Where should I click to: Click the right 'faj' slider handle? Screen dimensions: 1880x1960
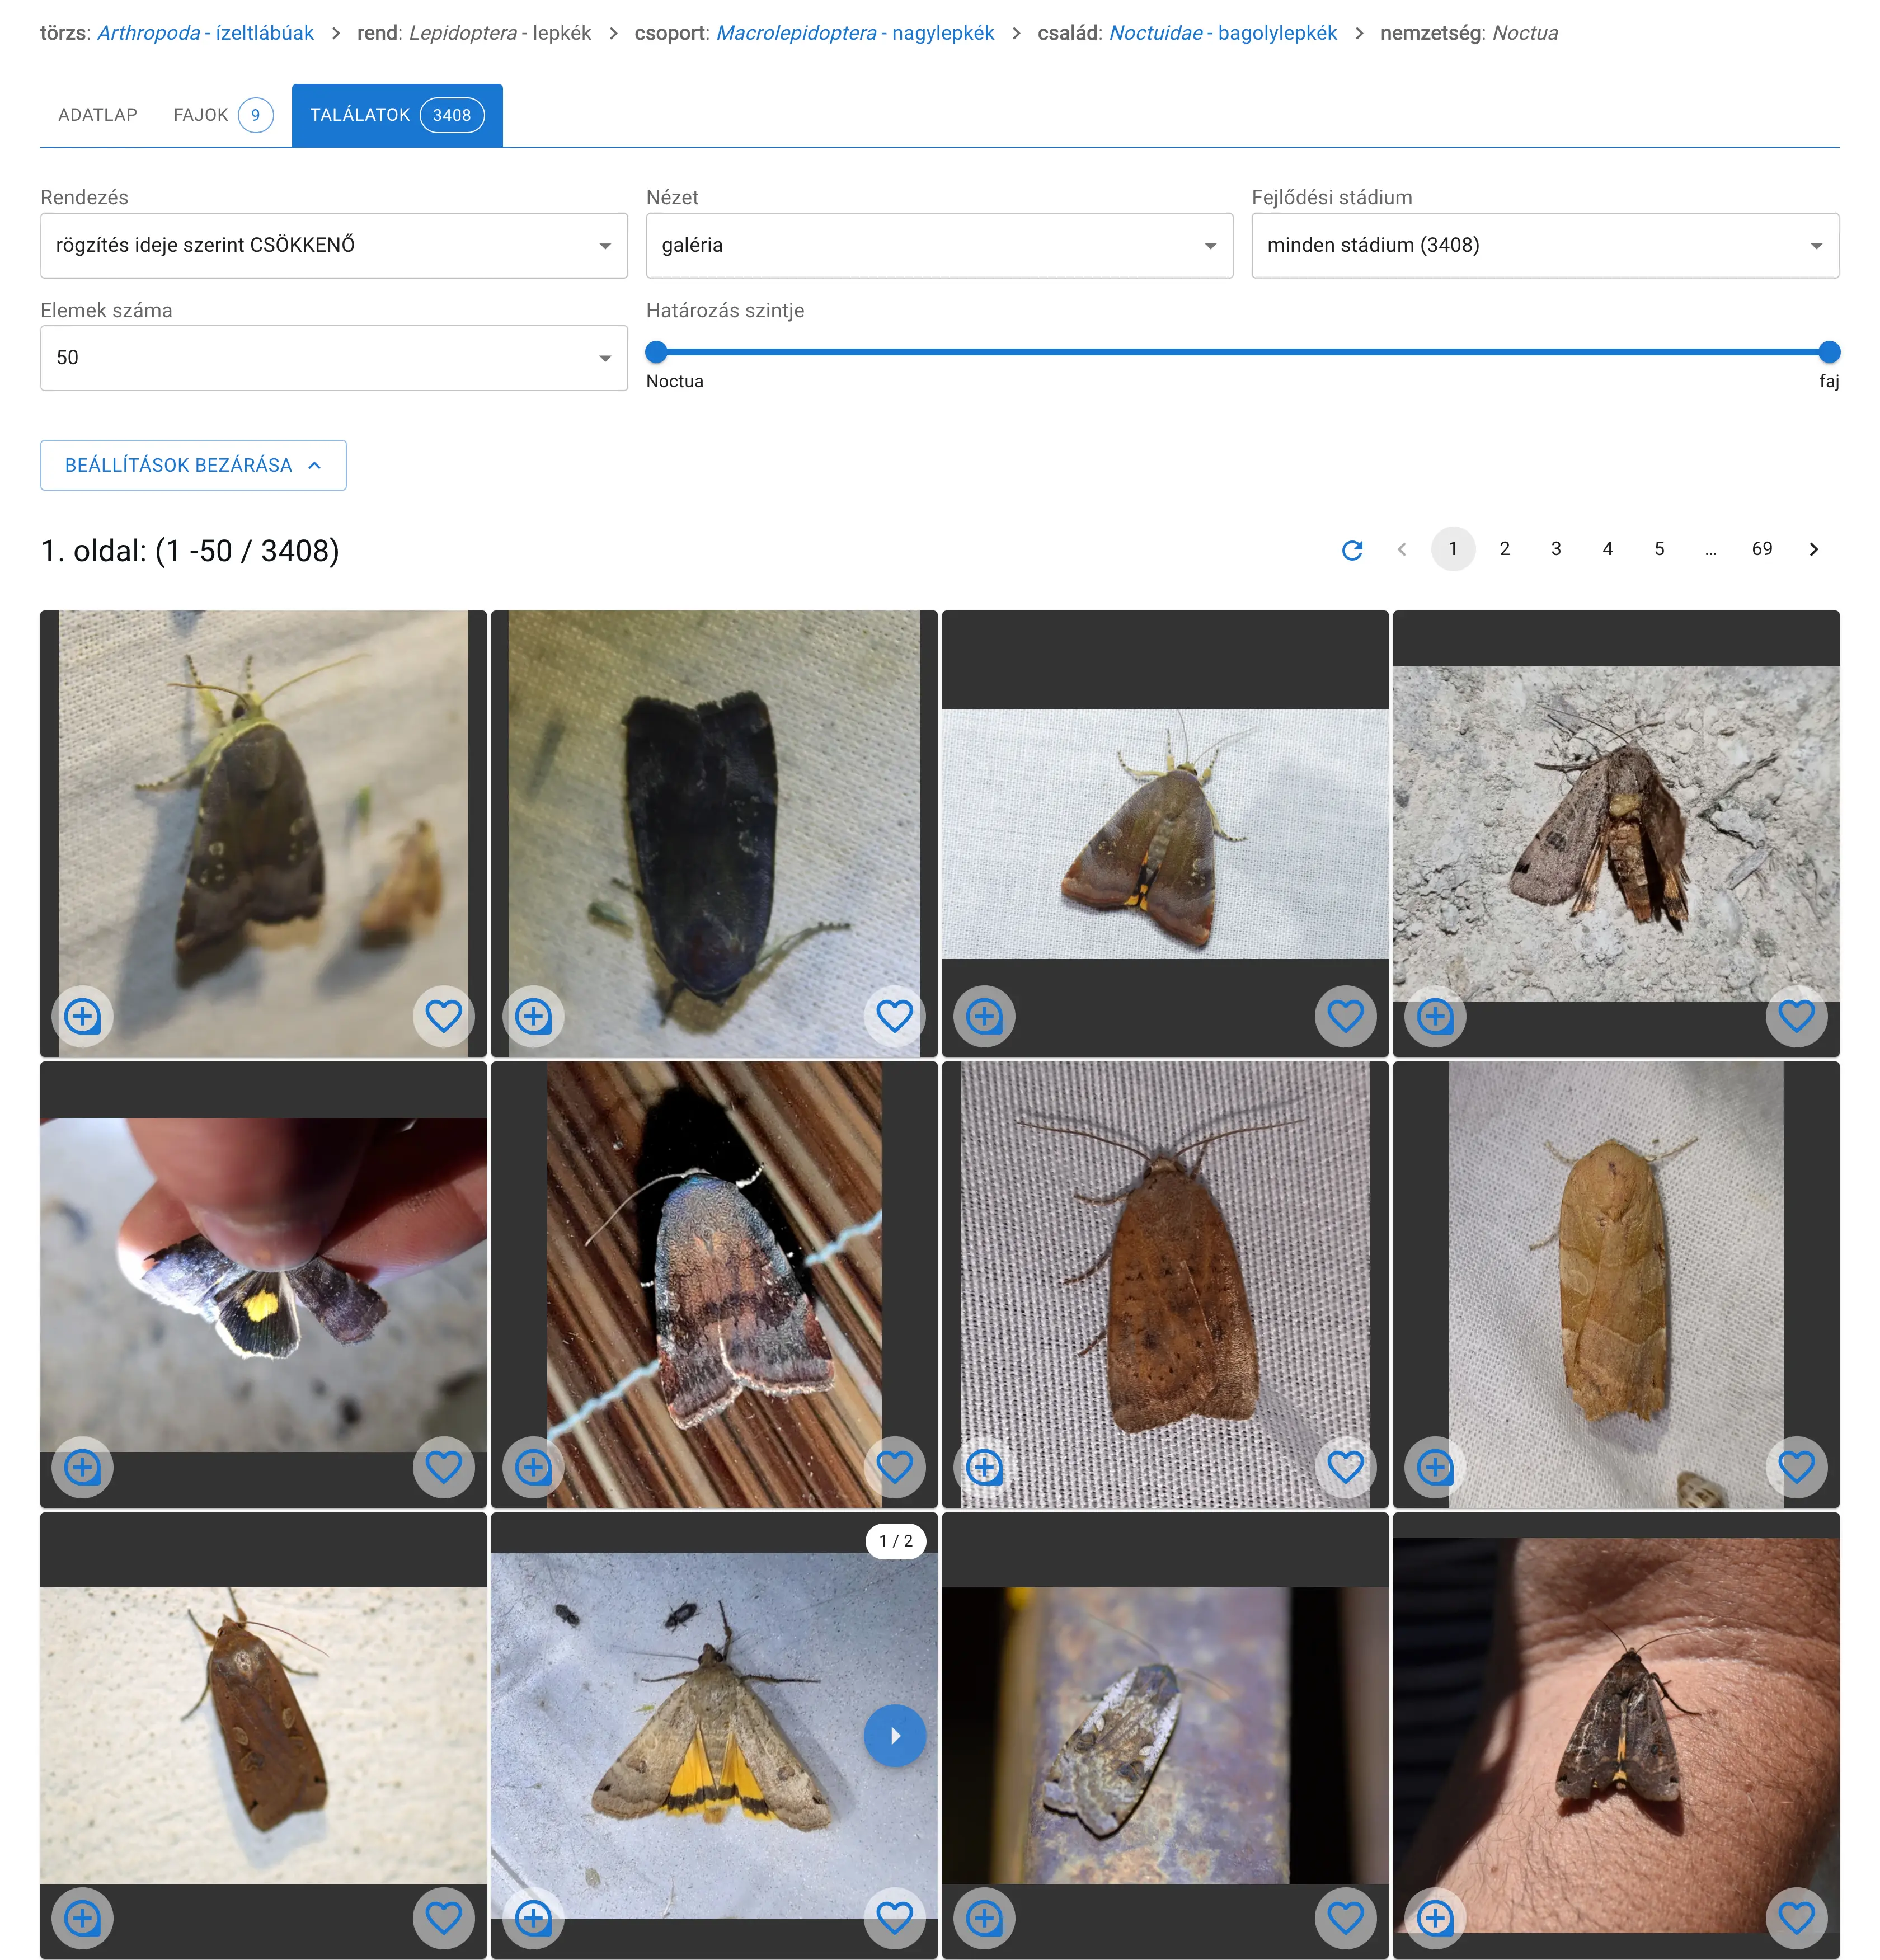coord(1828,352)
